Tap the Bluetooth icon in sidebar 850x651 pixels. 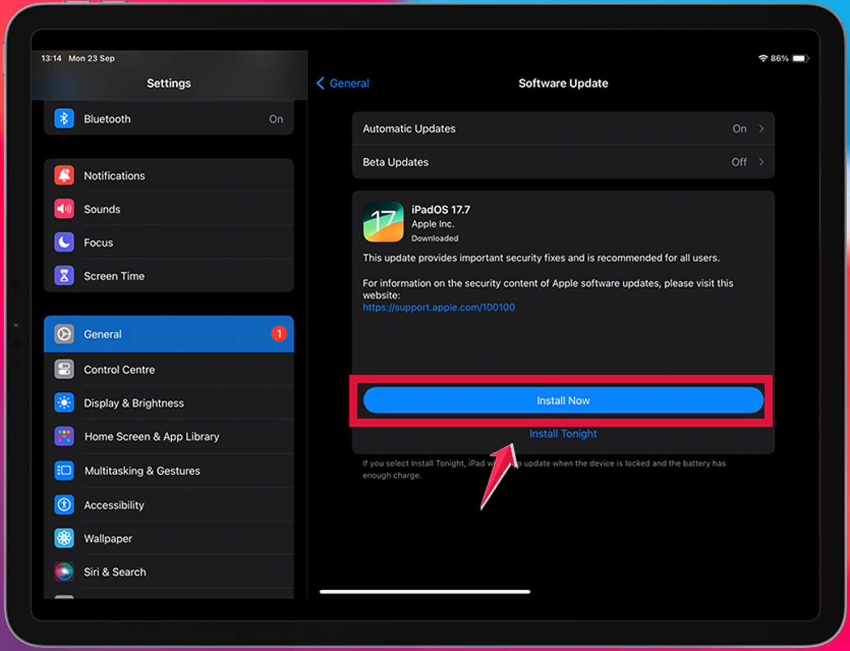click(x=64, y=119)
